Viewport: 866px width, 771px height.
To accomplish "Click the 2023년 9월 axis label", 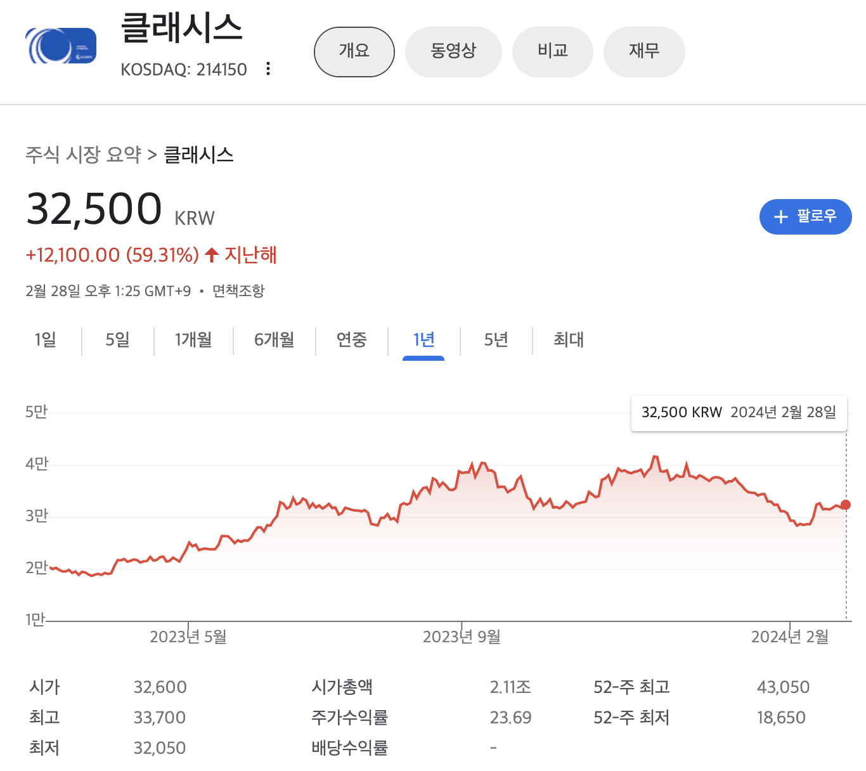I will (462, 637).
